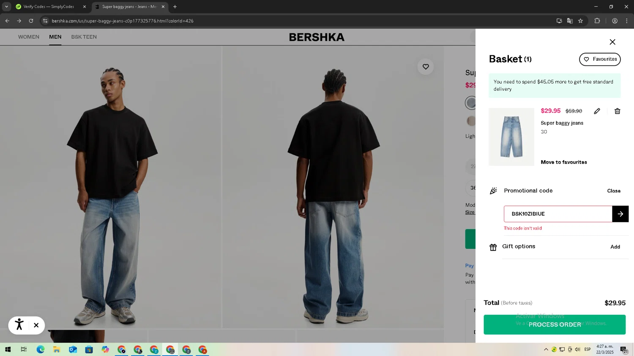The width and height of the screenshot is (634, 356).
Task: View site information icon in address bar
Action: click(45, 21)
